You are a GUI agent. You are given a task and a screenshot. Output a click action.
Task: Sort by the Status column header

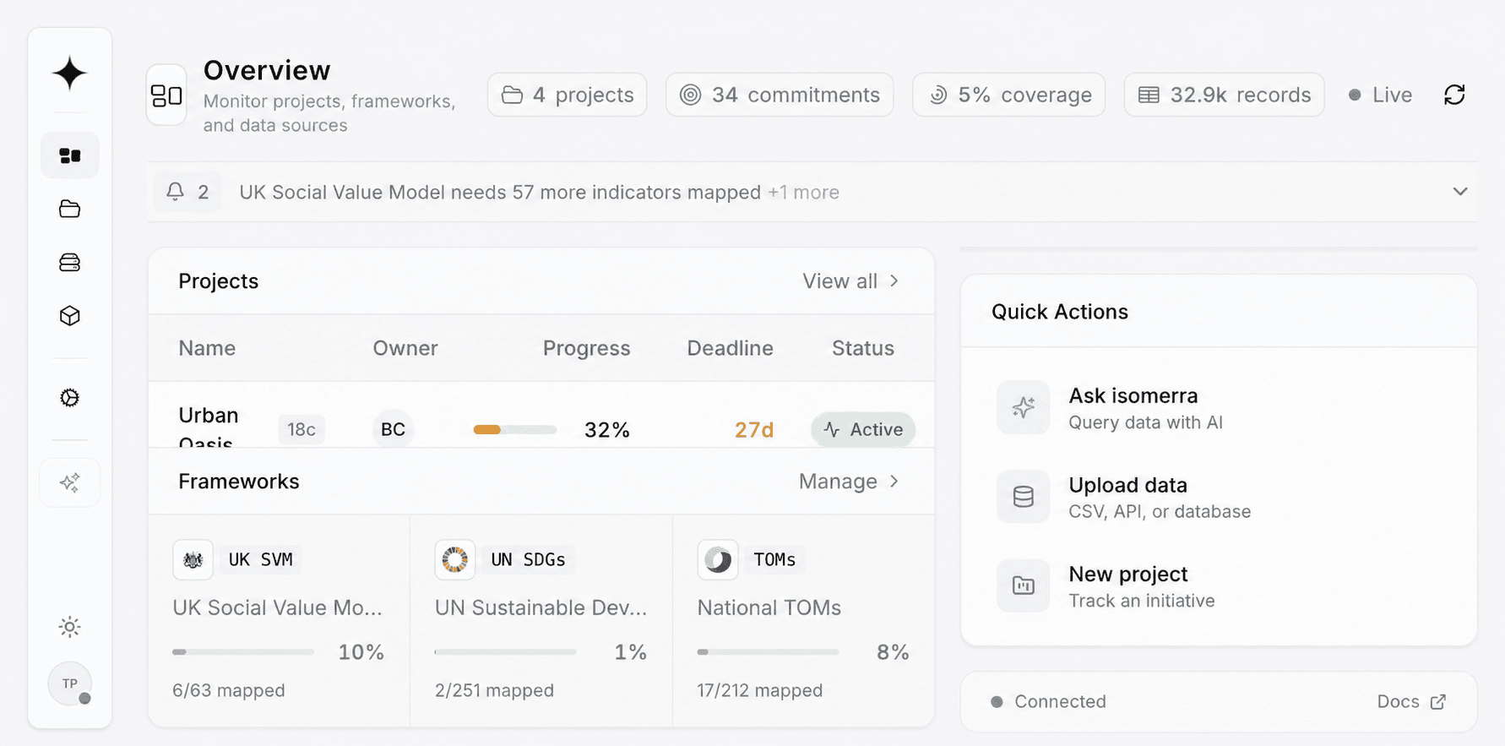(862, 348)
